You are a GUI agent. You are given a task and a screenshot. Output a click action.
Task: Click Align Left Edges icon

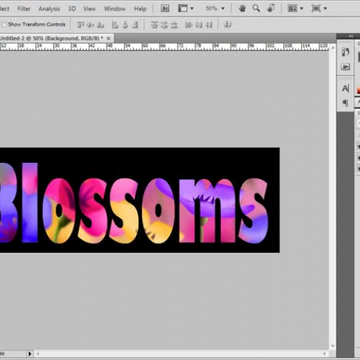(x=115, y=24)
